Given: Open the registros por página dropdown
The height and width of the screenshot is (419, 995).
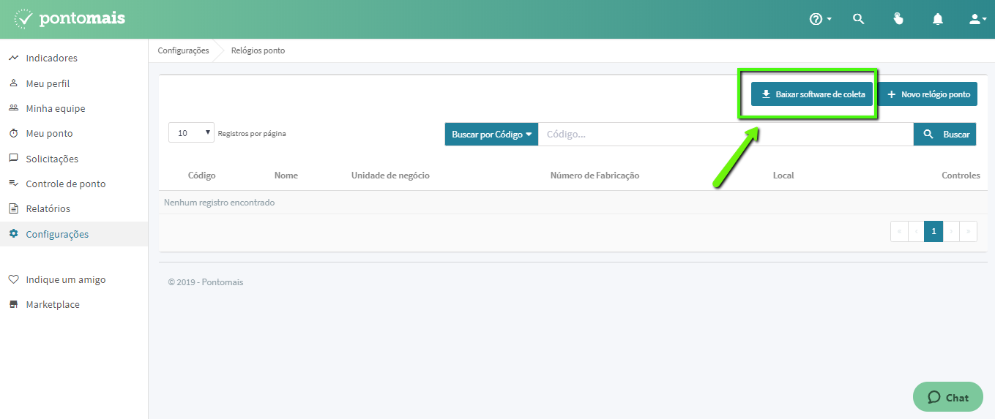Looking at the screenshot, I should (x=191, y=133).
